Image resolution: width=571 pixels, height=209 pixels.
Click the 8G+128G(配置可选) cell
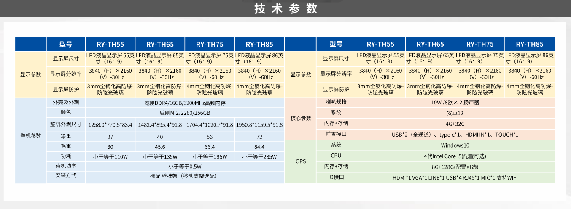(455, 167)
